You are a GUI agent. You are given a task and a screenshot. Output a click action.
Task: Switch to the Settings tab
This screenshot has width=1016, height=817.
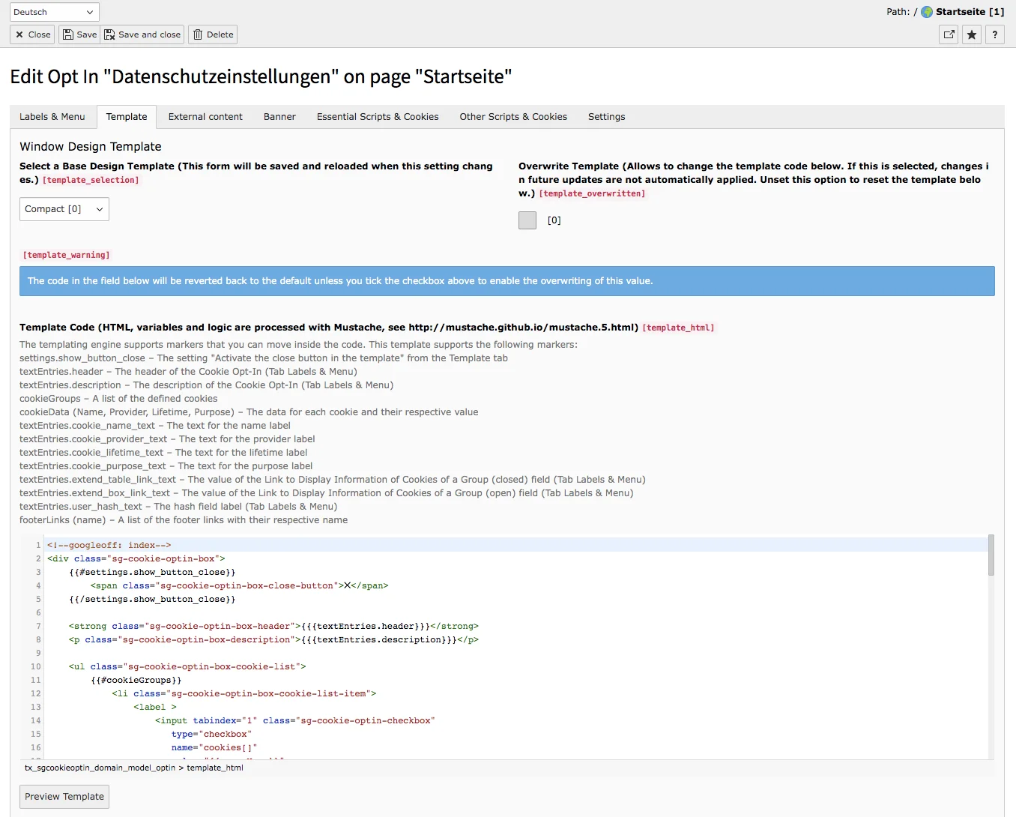coord(605,116)
